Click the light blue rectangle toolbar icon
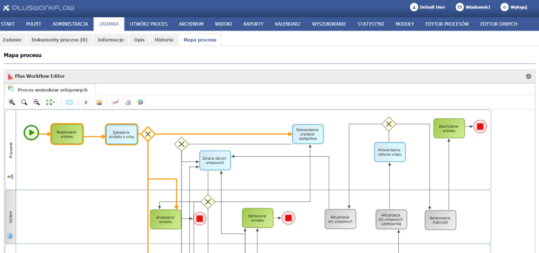539x253 pixels. (69, 102)
